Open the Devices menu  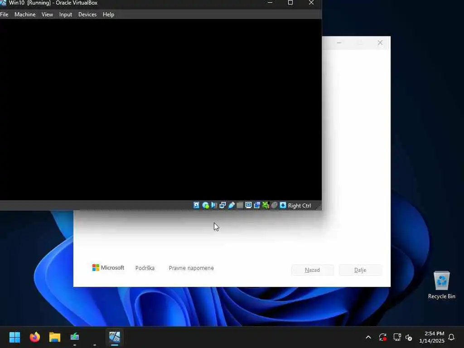point(87,14)
